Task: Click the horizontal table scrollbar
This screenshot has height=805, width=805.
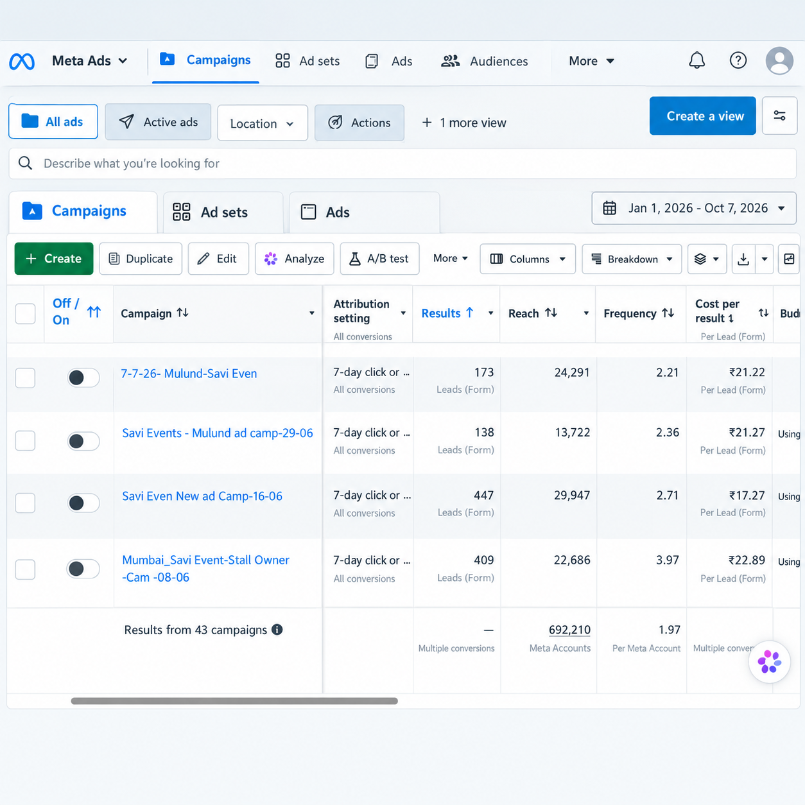Action: pos(234,701)
